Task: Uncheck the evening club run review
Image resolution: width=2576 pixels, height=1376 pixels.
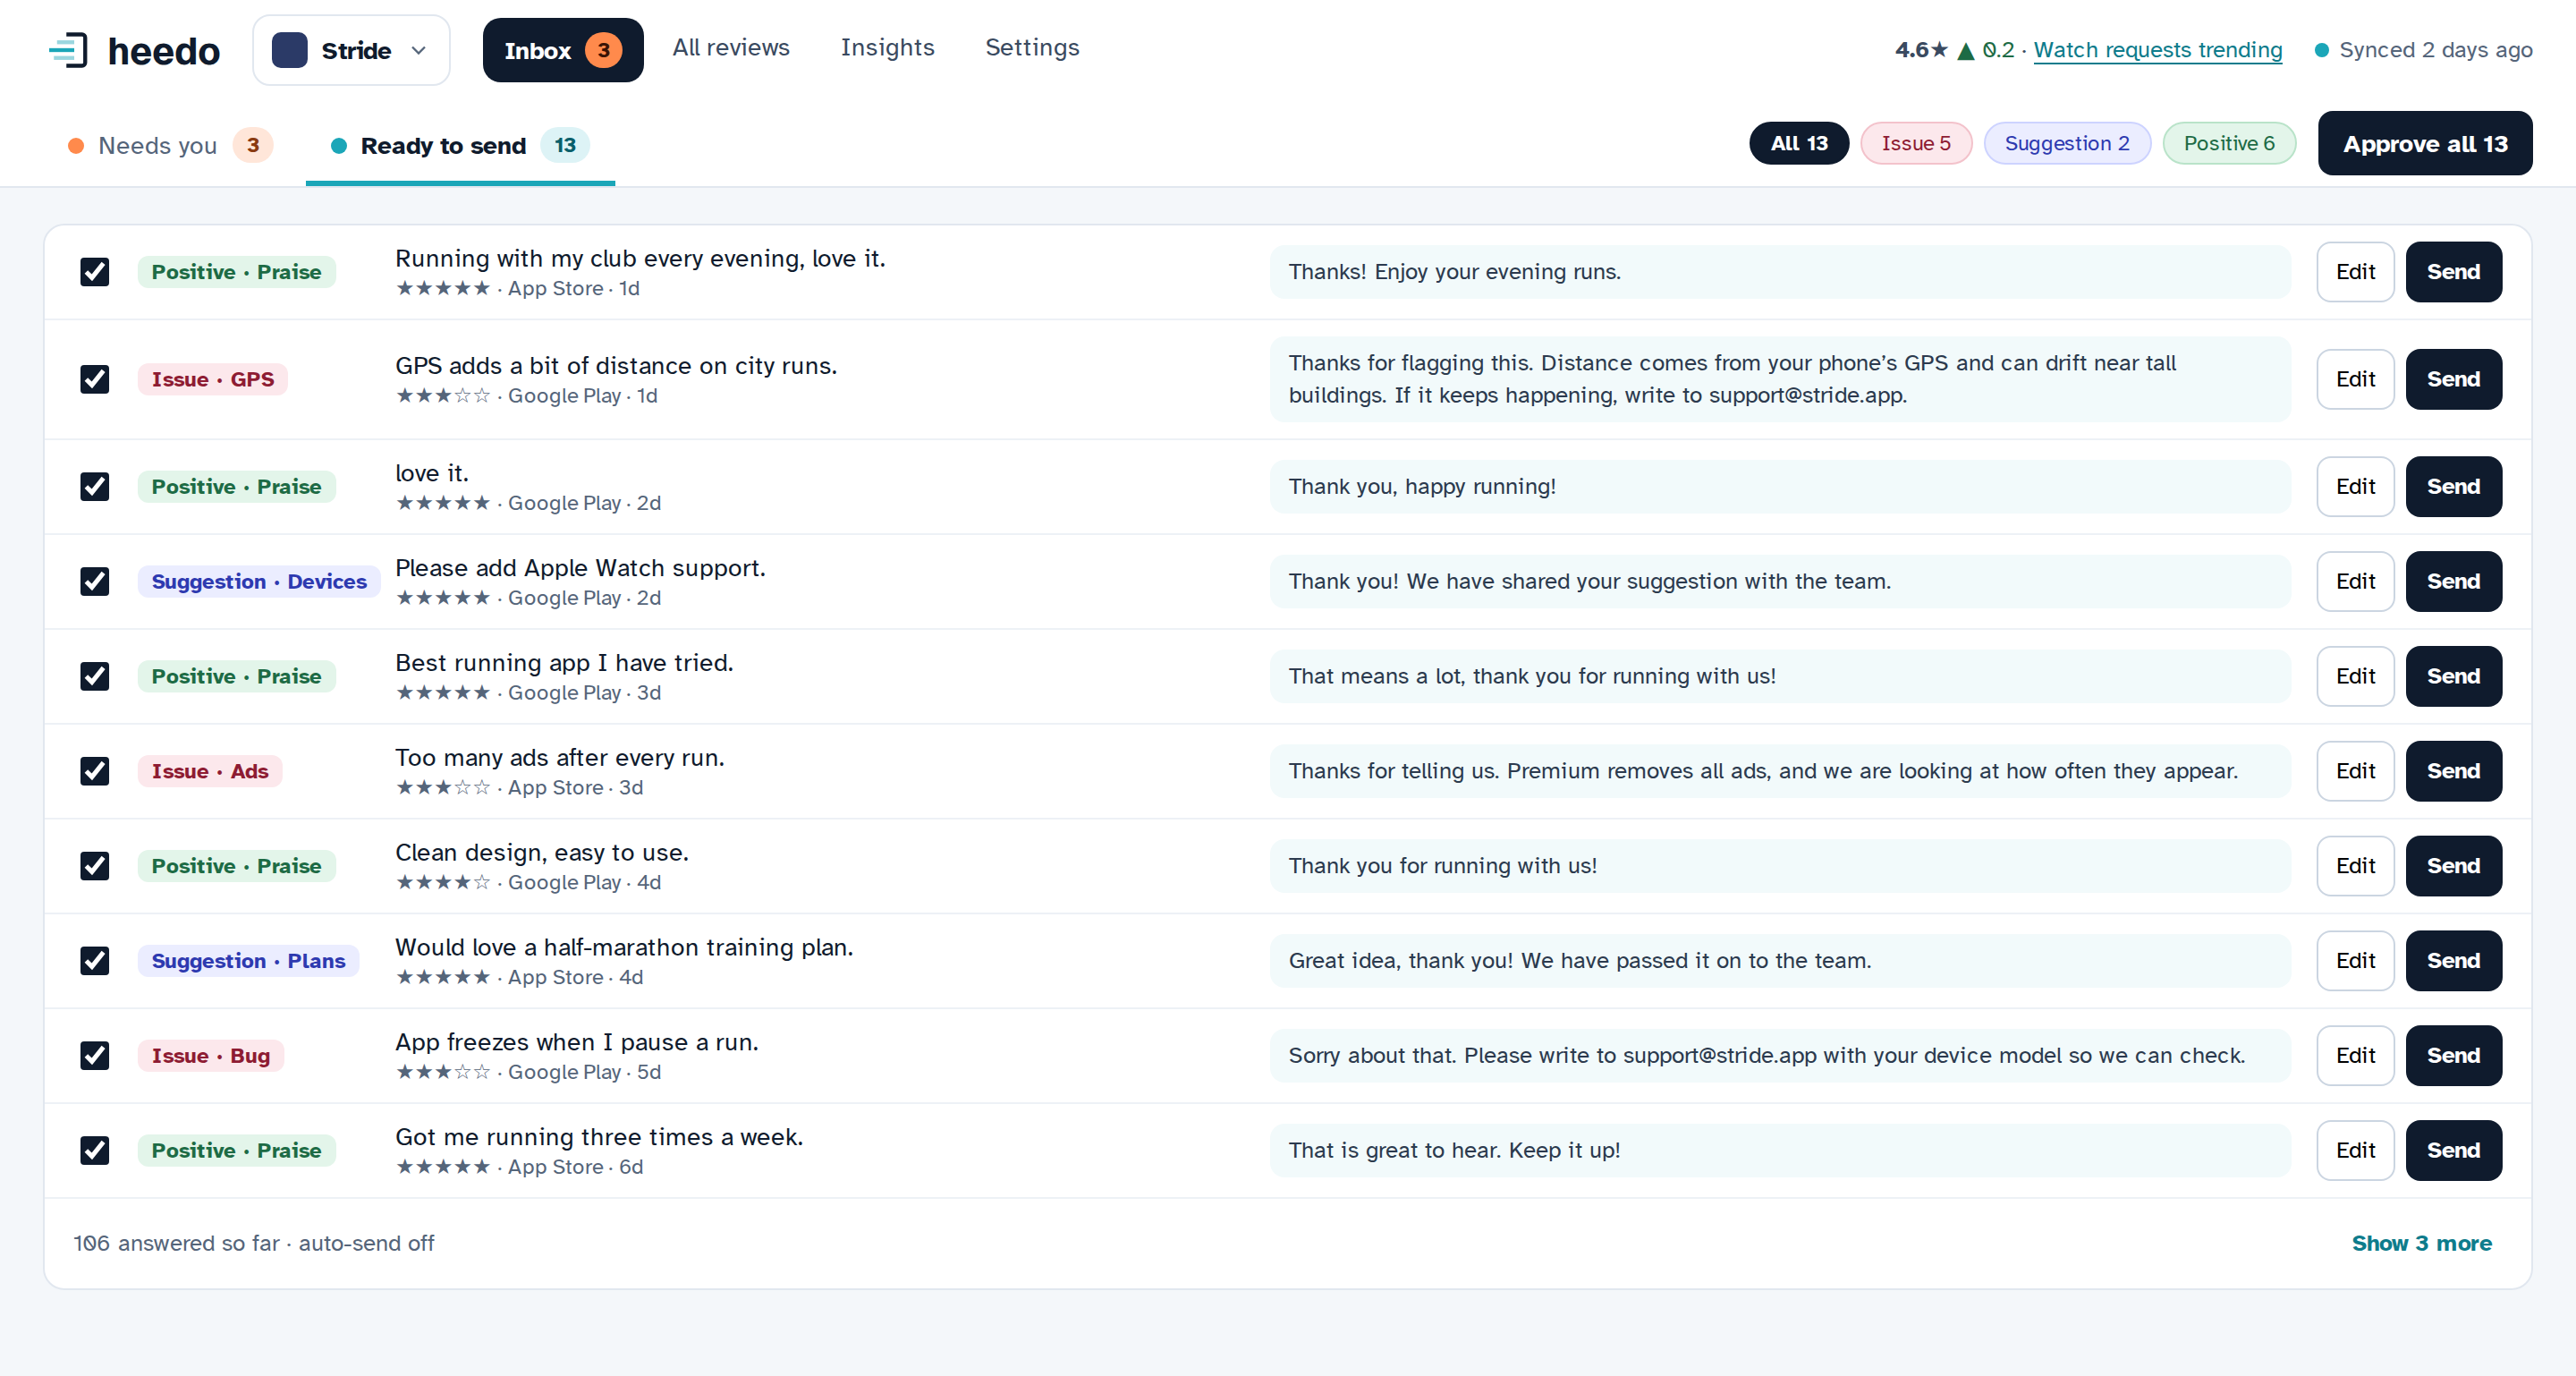Action: [95, 272]
